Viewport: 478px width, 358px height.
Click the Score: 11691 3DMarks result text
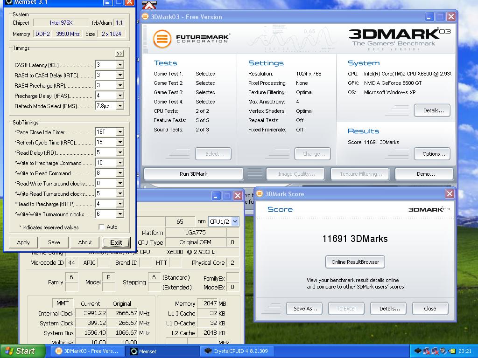coord(373,142)
